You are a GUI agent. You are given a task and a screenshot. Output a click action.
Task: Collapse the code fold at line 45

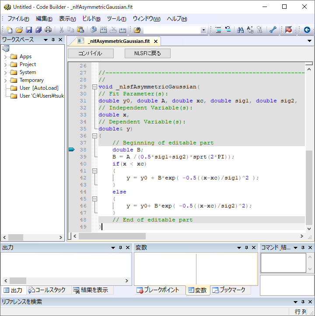coord(94,199)
